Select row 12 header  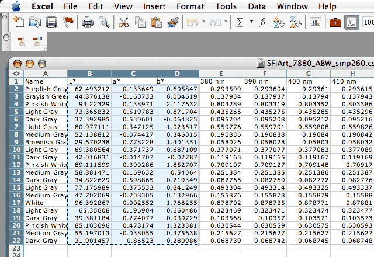(16, 165)
